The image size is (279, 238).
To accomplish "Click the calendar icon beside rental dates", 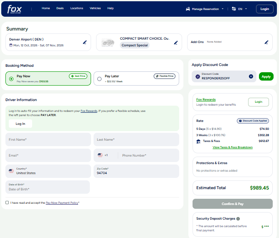I will click(x=11, y=46).
